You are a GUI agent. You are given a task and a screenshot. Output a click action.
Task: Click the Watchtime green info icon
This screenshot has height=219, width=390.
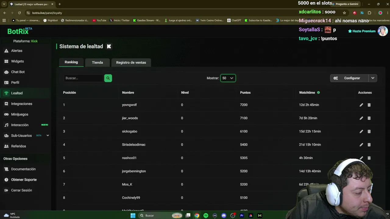(x=318, y=92)
